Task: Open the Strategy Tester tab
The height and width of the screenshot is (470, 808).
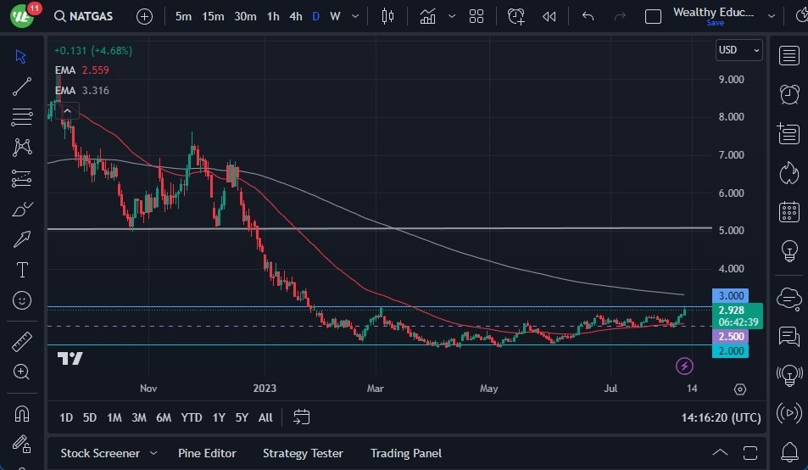Action: 303,453
